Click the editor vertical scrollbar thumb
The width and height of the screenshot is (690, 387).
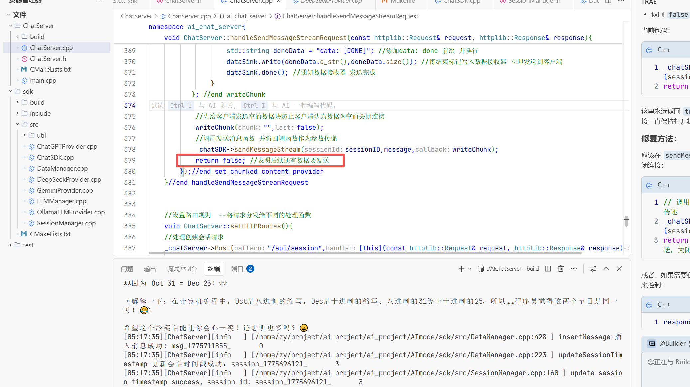626,221
